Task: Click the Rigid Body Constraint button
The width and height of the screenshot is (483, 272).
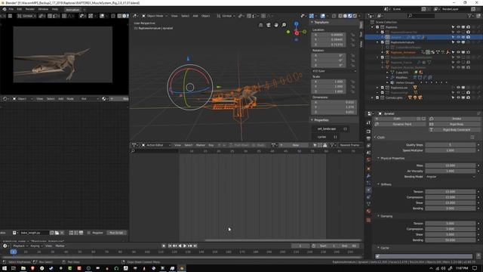Action: pyautogui.click(x=454, y=130)
